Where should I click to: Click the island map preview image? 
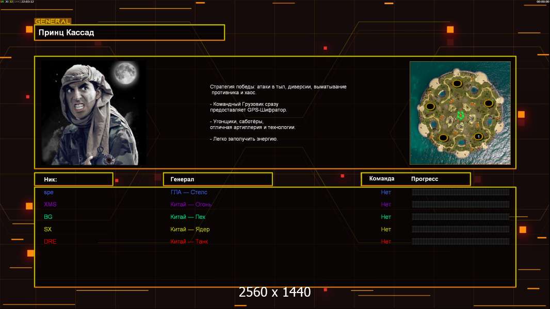click(460, 113)
